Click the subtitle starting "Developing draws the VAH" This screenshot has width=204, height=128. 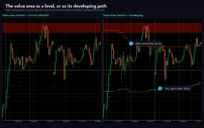[x=55, y=10]
